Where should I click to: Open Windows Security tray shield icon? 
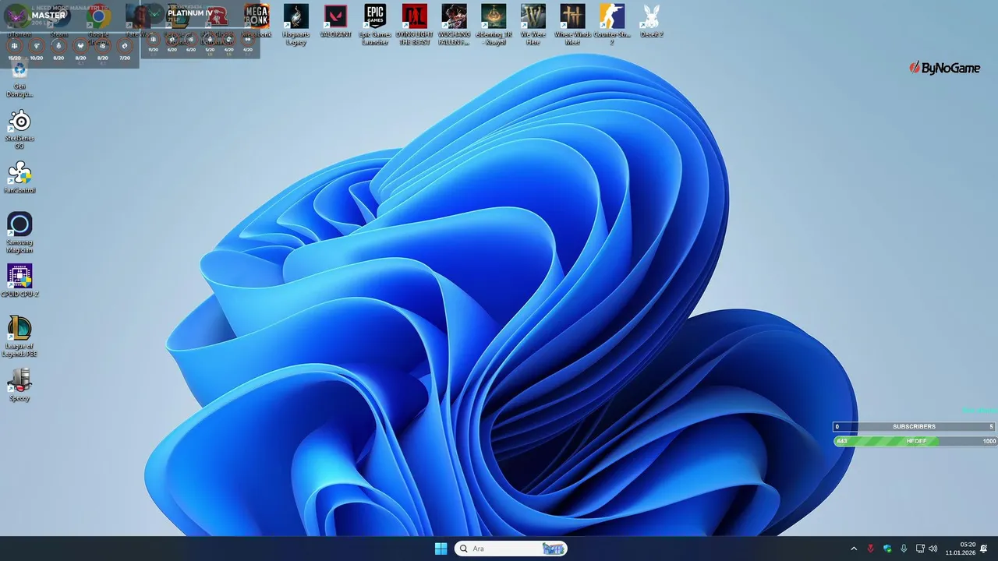(887, 549)
